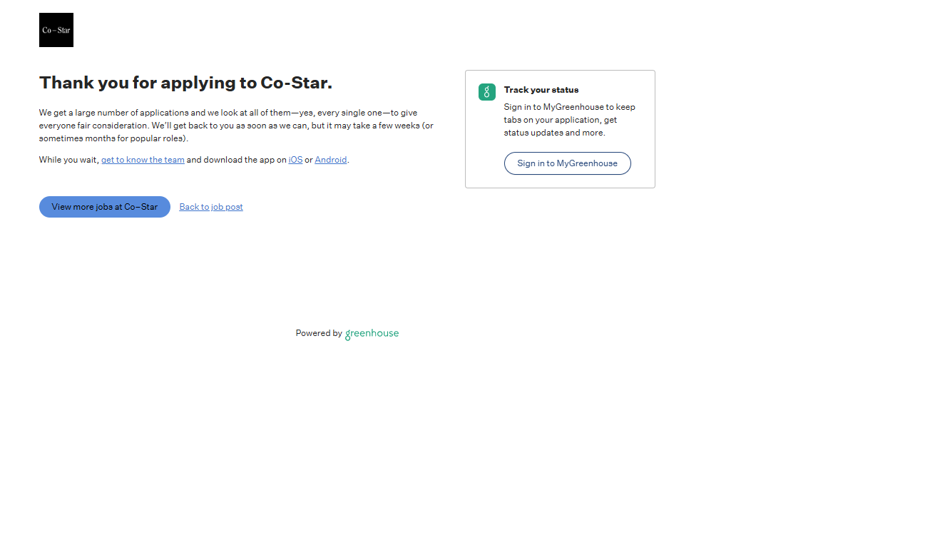Click the 'Powered by' footer text
Screen dimensions: 925x560
[x=319, y=333]
